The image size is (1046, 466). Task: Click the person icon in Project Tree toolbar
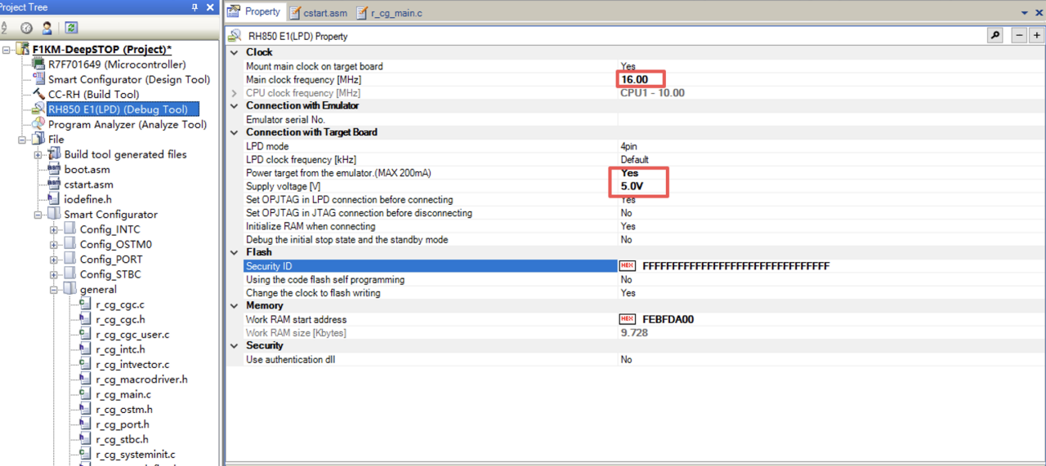coord(47,28)
